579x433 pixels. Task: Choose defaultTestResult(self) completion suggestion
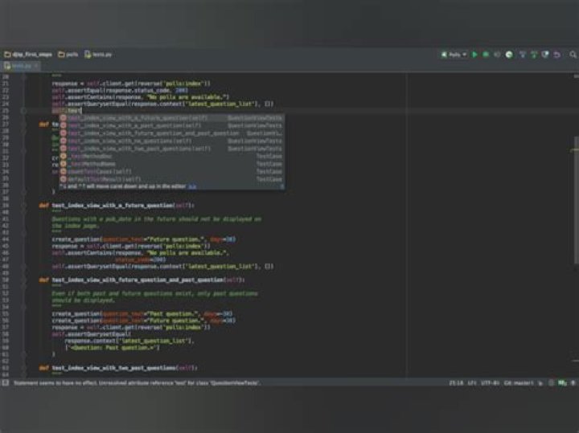172,179
